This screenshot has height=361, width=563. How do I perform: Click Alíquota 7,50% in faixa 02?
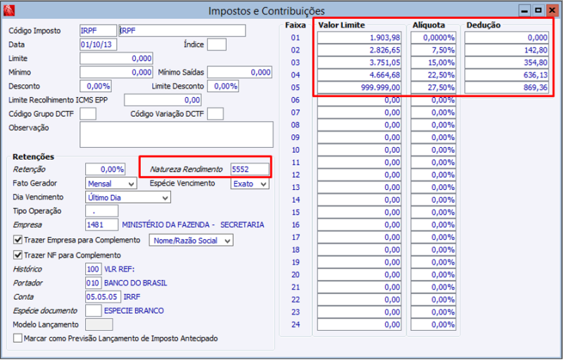(434, 50)
